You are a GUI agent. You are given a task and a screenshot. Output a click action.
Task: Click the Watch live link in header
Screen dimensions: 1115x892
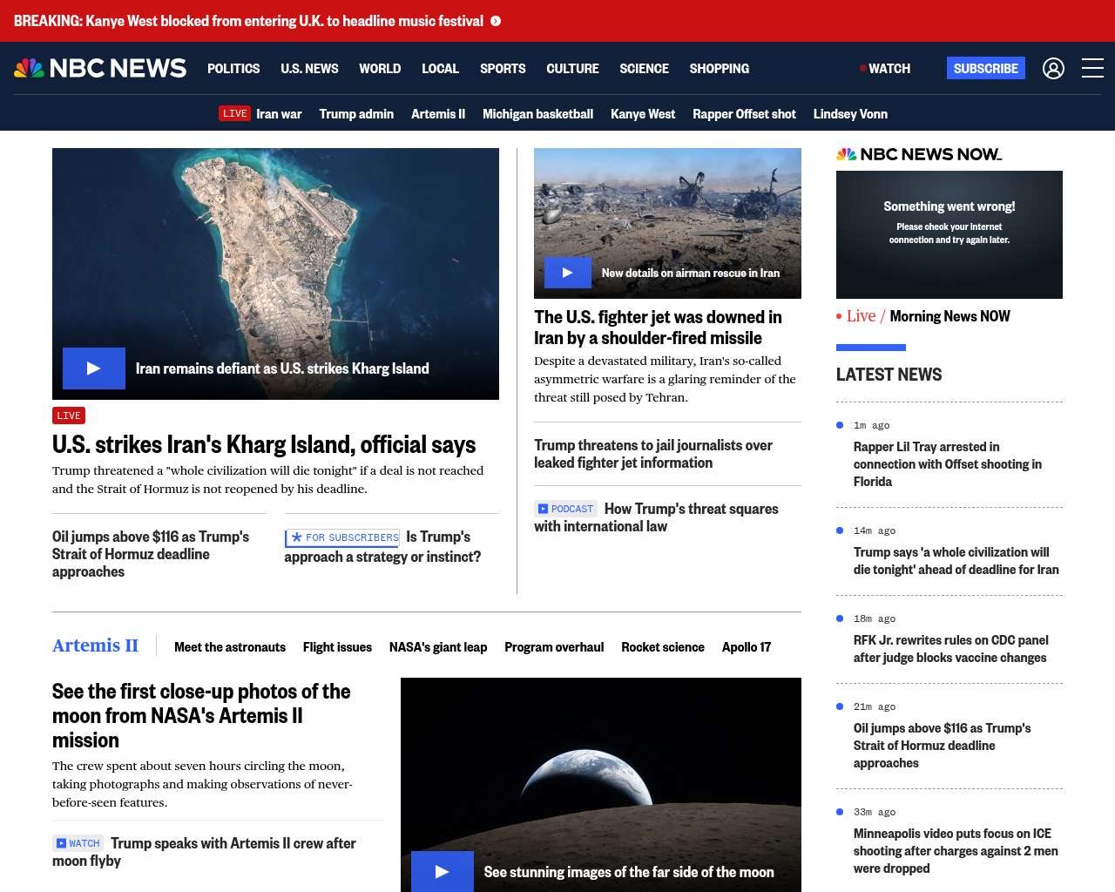pos(886,68)
